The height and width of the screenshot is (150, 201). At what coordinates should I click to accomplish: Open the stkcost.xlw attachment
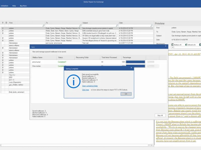tap(190, 45)
